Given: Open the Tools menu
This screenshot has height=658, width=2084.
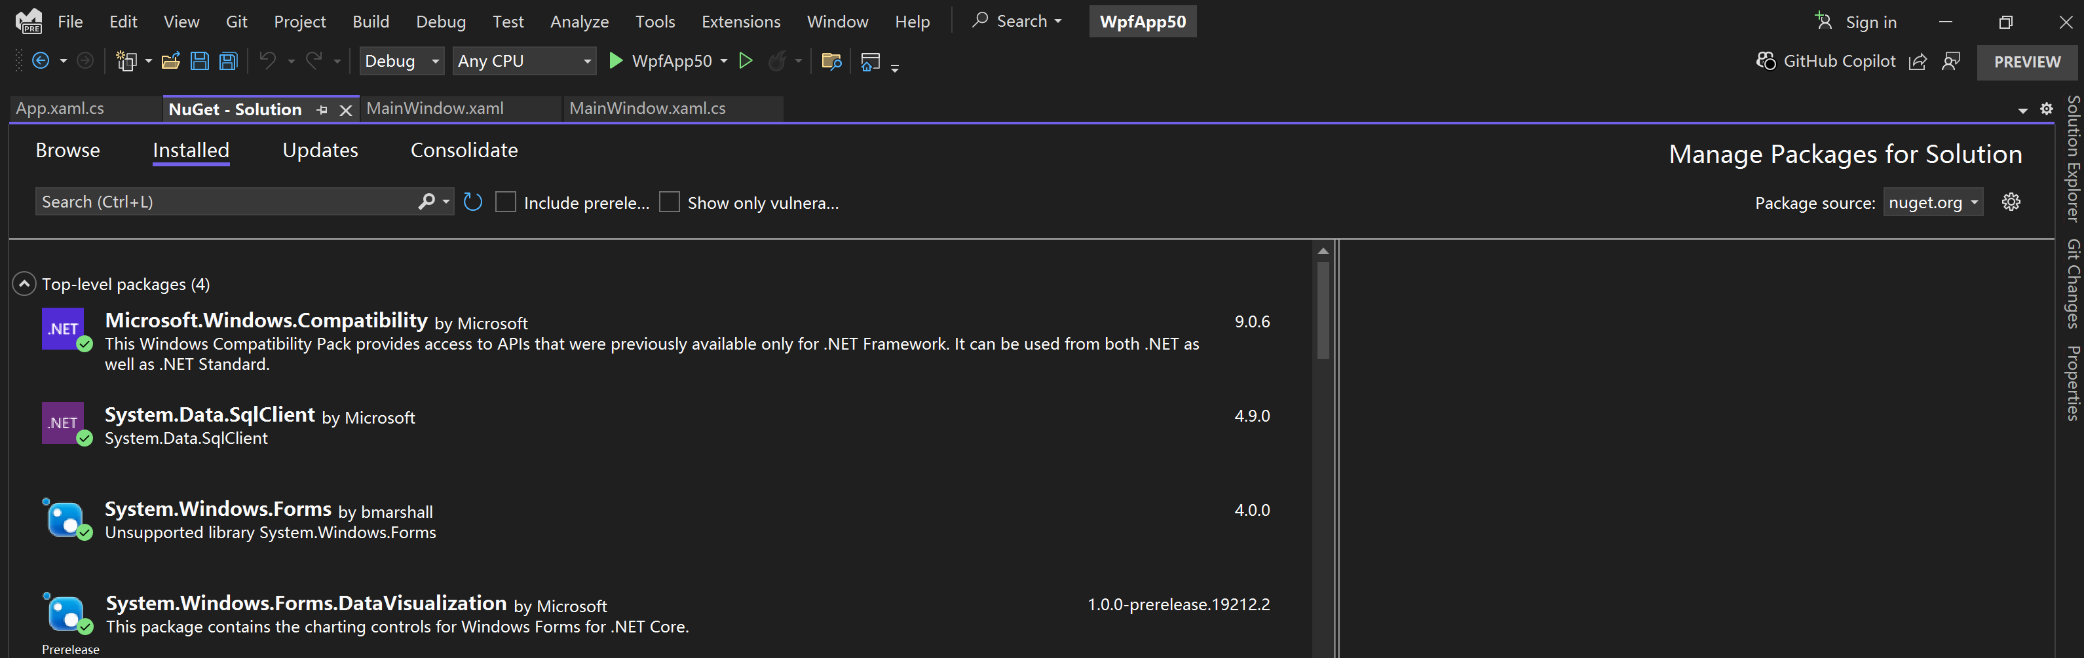Looking at the screenshot, I should point(654,22).
